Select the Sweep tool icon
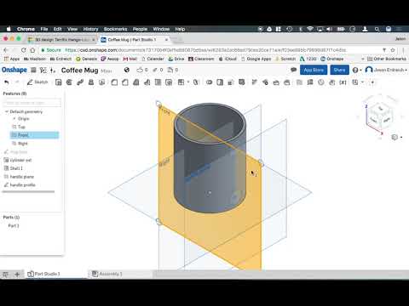Viewport: 409px width, 306px height. click(80, 82)
